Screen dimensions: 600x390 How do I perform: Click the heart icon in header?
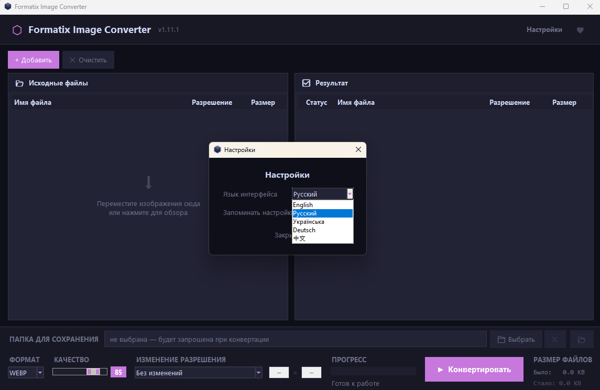point(580,30)
